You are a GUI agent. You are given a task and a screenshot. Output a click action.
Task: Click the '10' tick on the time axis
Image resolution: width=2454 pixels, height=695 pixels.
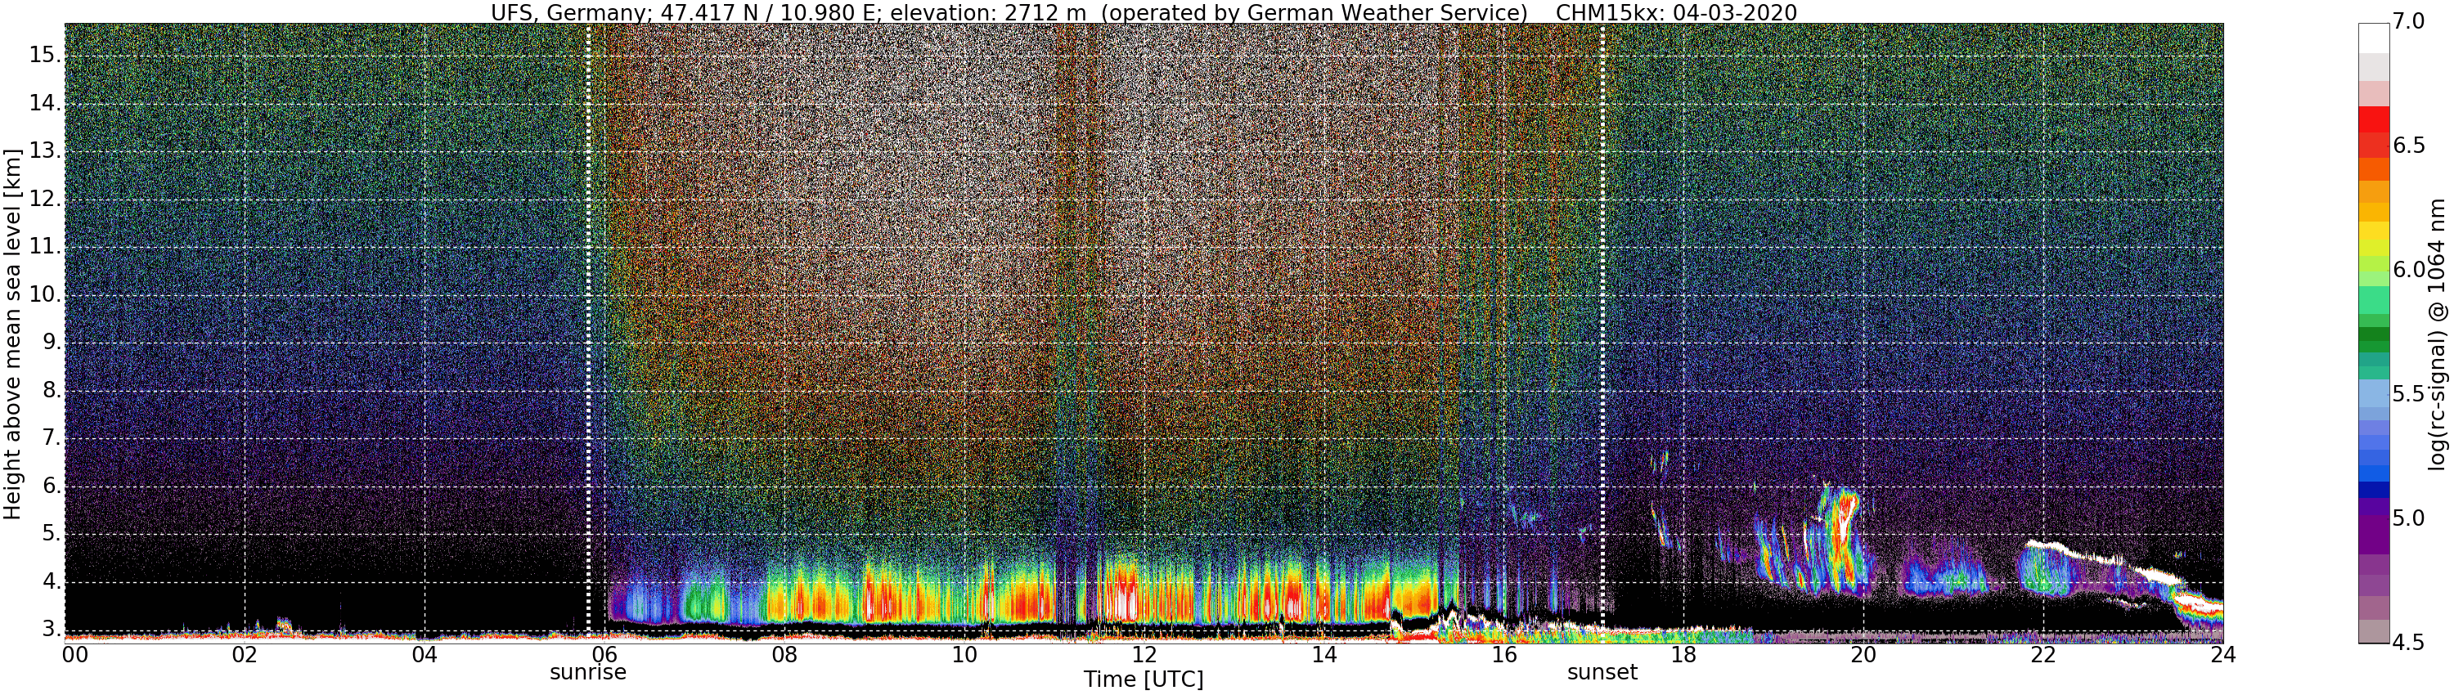tap(964, 655)
